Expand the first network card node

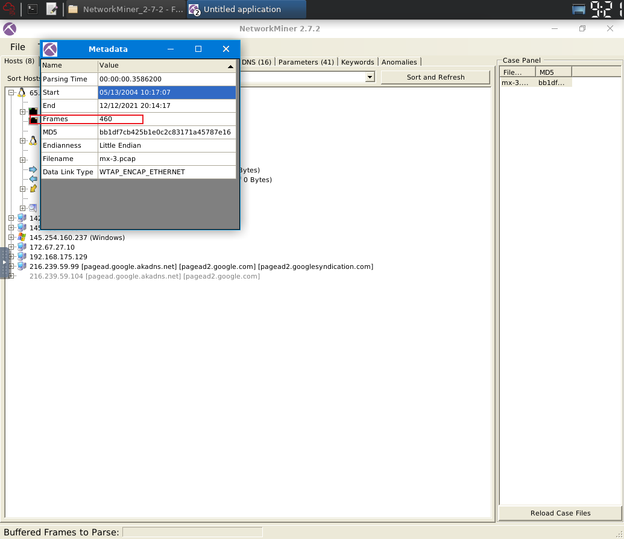point(23,112)
